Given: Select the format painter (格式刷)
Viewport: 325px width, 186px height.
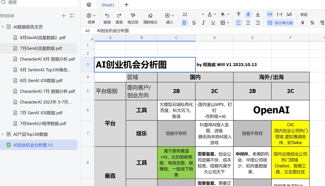Looking at the screenshot, I should click(x=133, y=19).
